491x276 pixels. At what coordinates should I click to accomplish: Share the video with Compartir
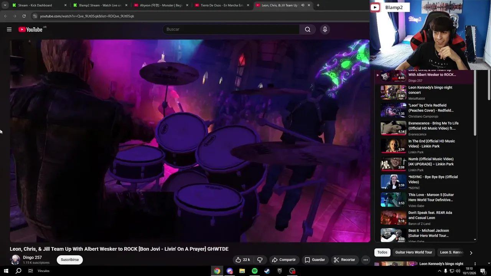(x=284, y=260)
